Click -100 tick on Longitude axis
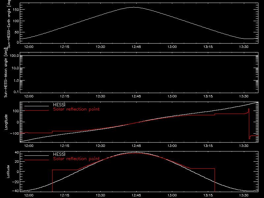Viewport: 264px width, 198px height. 15,133
